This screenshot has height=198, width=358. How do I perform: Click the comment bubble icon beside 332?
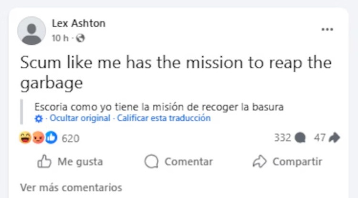coord(300,138)
